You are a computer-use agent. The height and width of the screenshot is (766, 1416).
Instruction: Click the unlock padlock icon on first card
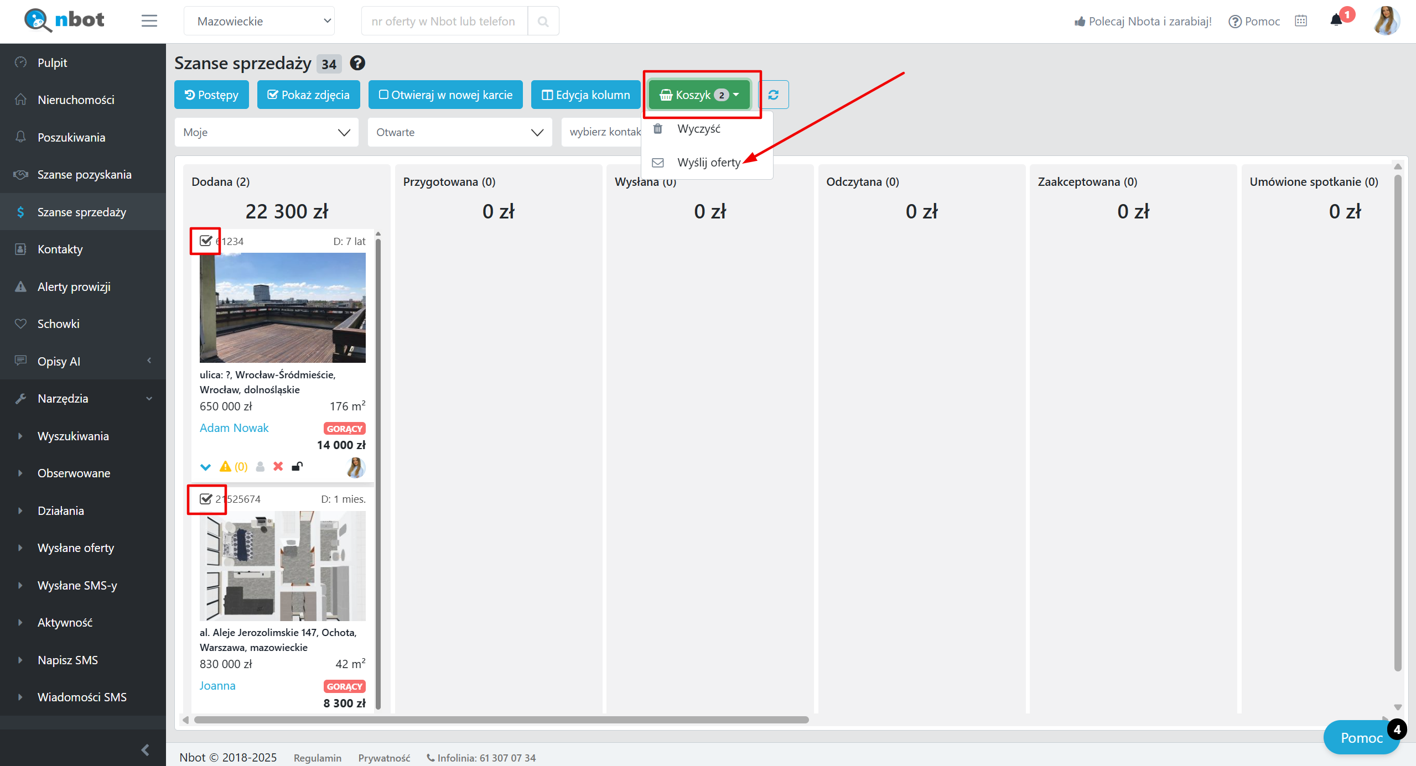pyautogui.click(x=297, y=466)
